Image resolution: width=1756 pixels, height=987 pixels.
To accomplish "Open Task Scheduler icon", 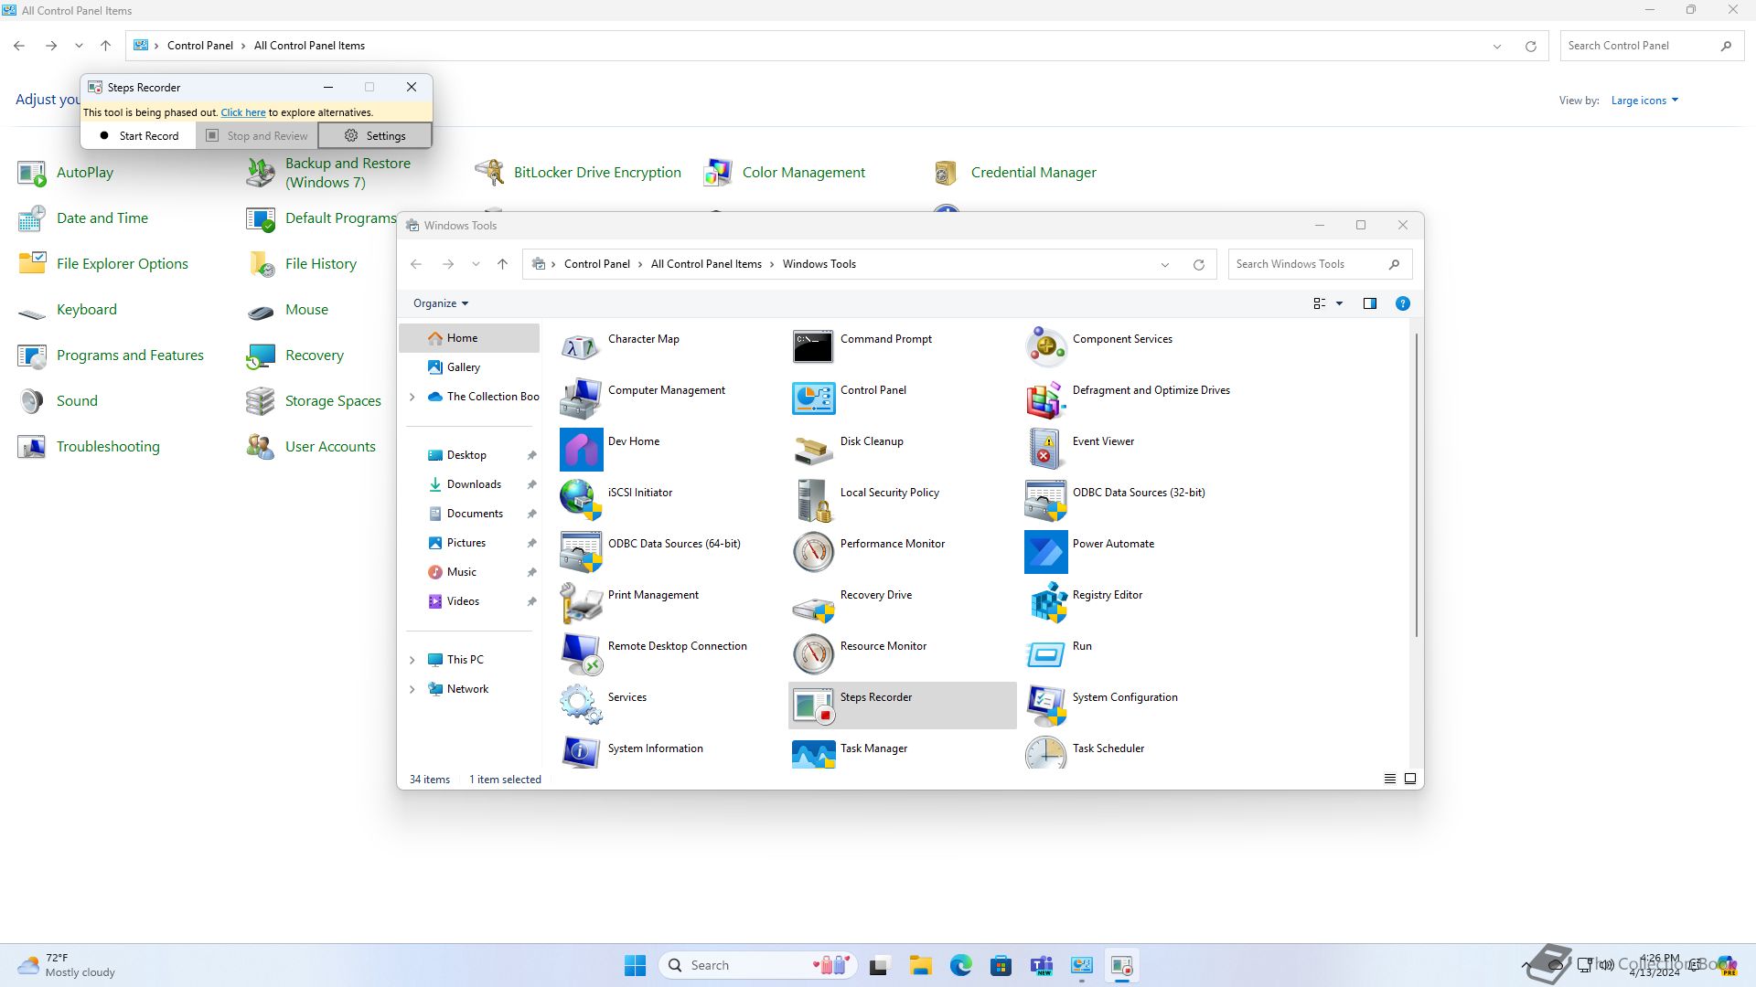I will (x=1045, y=753).
